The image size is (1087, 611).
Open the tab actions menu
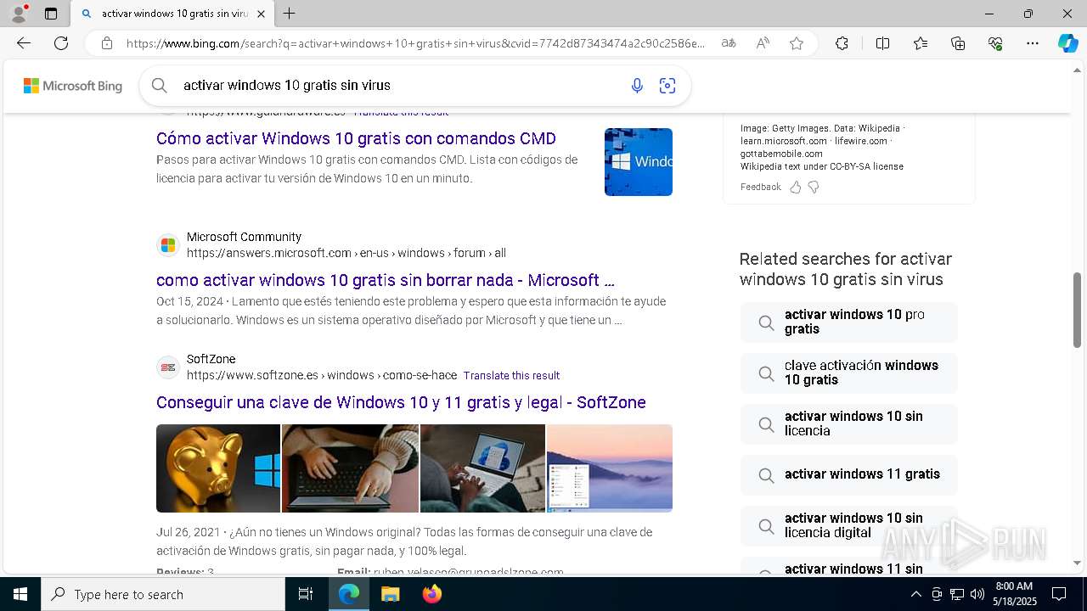[x=51, y=14]
